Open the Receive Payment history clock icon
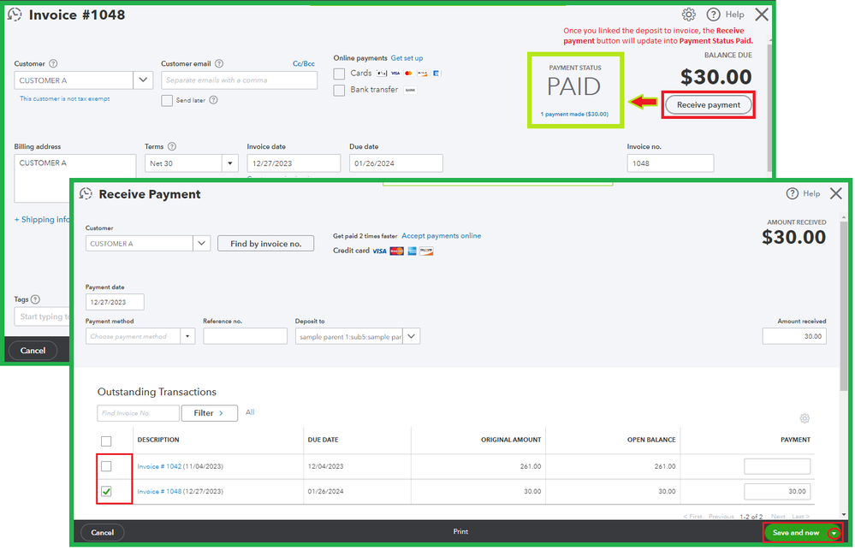The image size is (855, 550). (86, 194)
